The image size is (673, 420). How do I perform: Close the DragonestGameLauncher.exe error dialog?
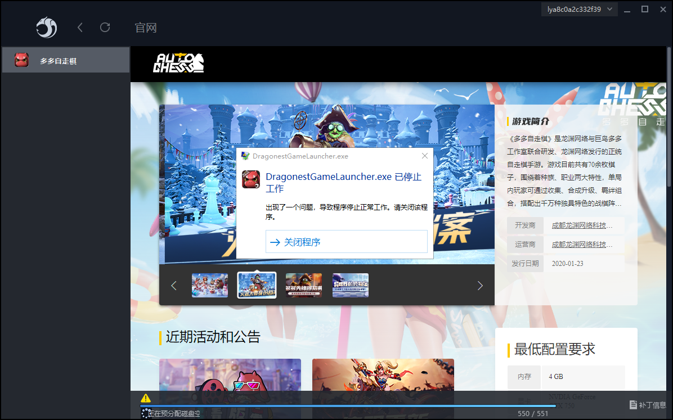pyautogui.click(x=424, y=156)
